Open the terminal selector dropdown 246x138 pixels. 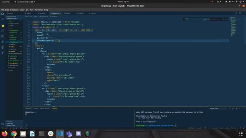(x=218, y=108)
